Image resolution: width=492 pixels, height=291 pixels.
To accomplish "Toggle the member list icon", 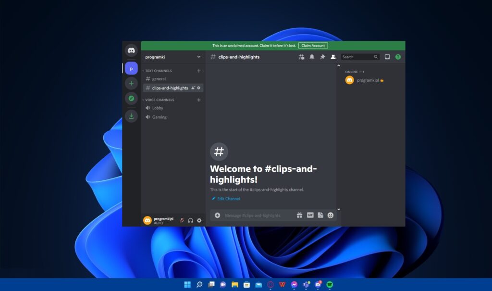I will pyautogui.click(x=333, y=57).
